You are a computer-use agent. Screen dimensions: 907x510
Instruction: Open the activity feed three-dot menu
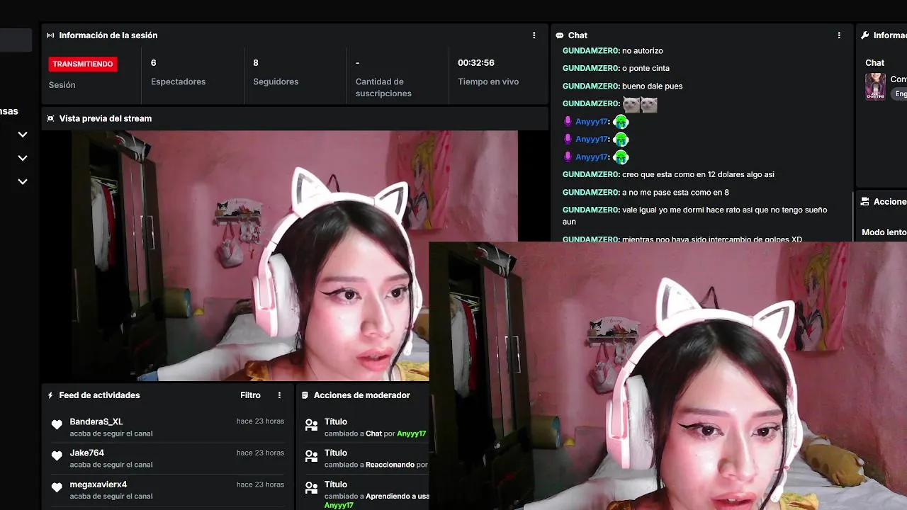[279, 395]
